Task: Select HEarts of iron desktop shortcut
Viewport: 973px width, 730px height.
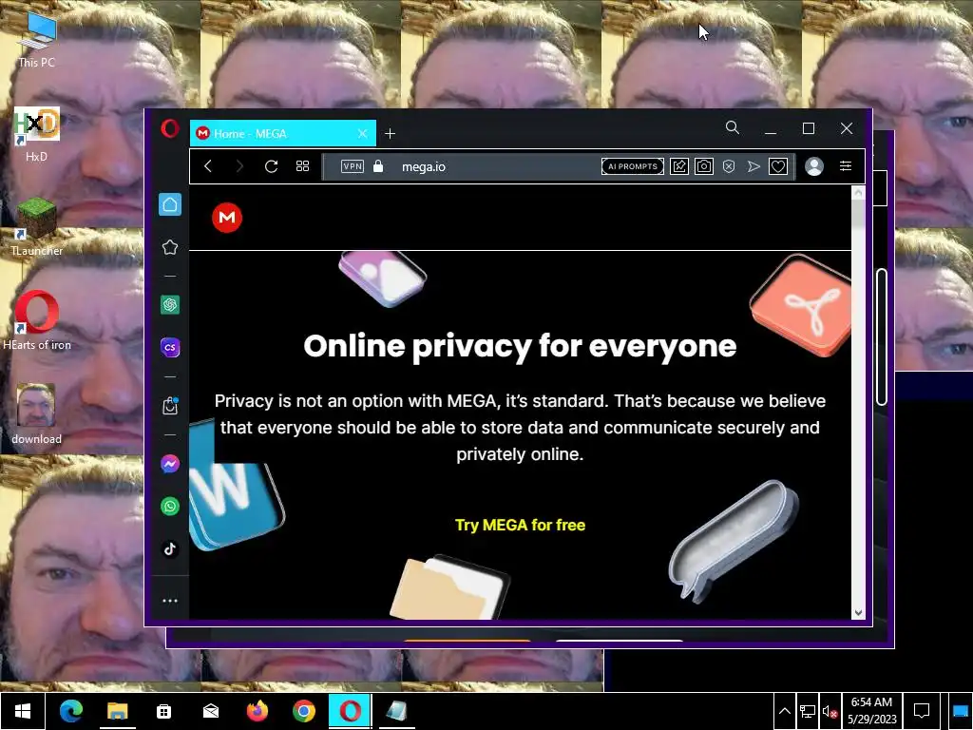Action: click(37, 321)
